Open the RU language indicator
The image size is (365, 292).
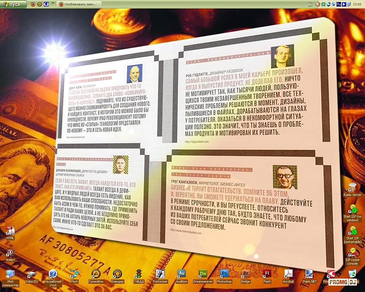[x=310, y=4]
